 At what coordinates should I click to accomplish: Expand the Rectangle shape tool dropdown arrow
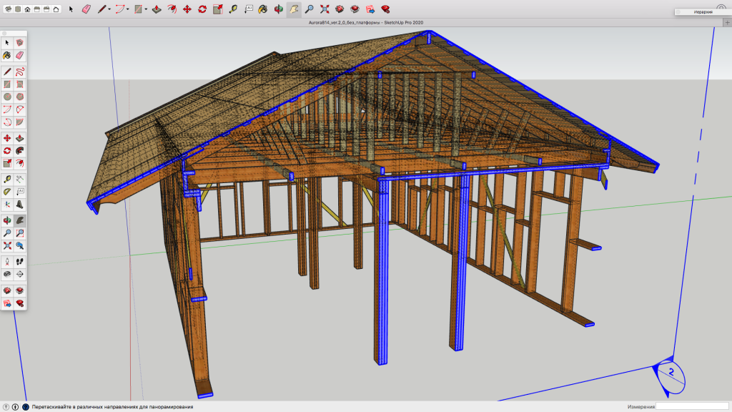(146, 9)
